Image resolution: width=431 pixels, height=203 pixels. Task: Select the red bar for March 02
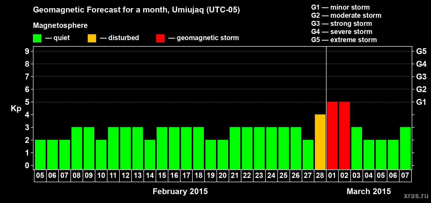coord(345,136)
